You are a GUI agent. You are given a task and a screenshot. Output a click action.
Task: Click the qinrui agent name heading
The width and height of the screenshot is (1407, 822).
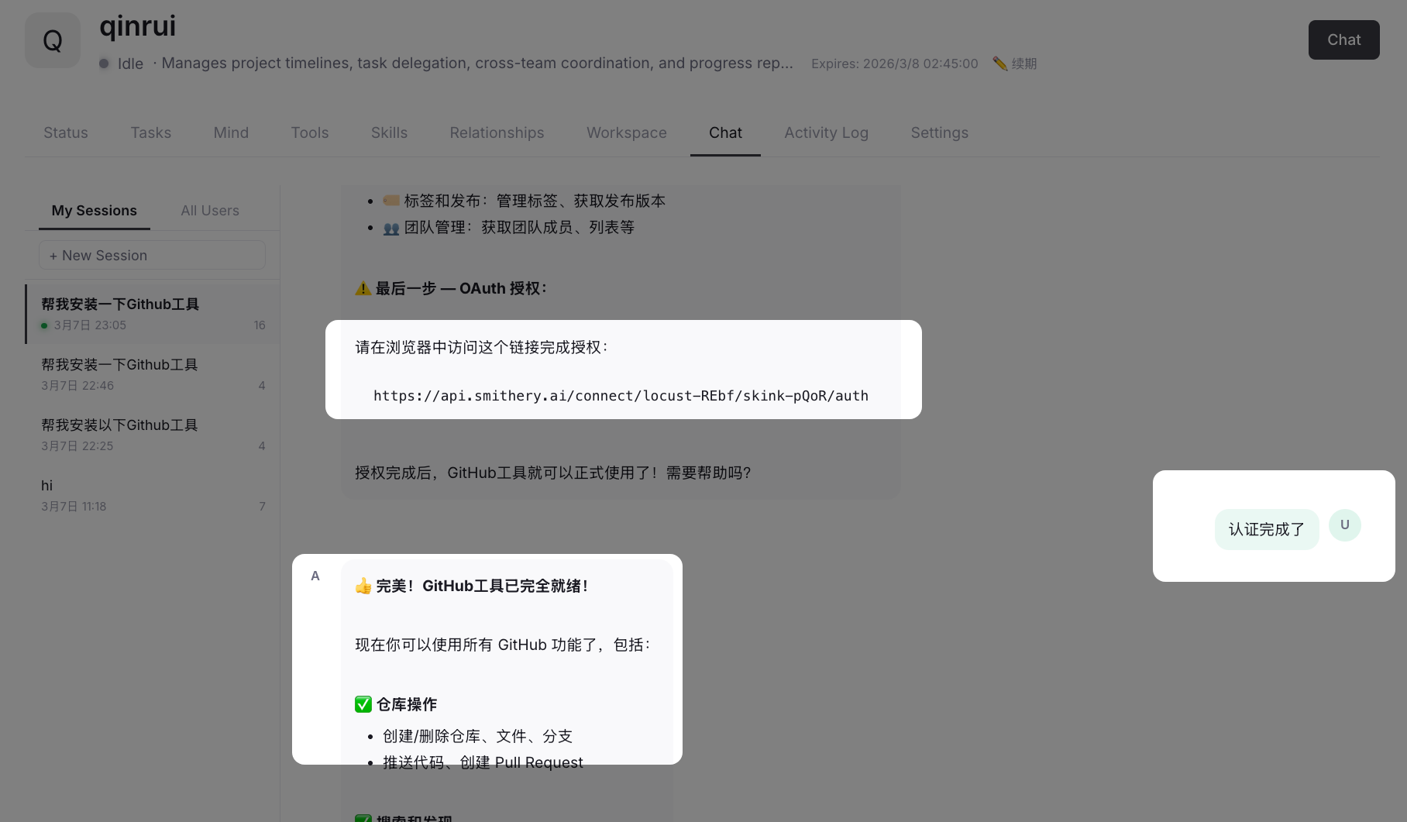[138, 26]
